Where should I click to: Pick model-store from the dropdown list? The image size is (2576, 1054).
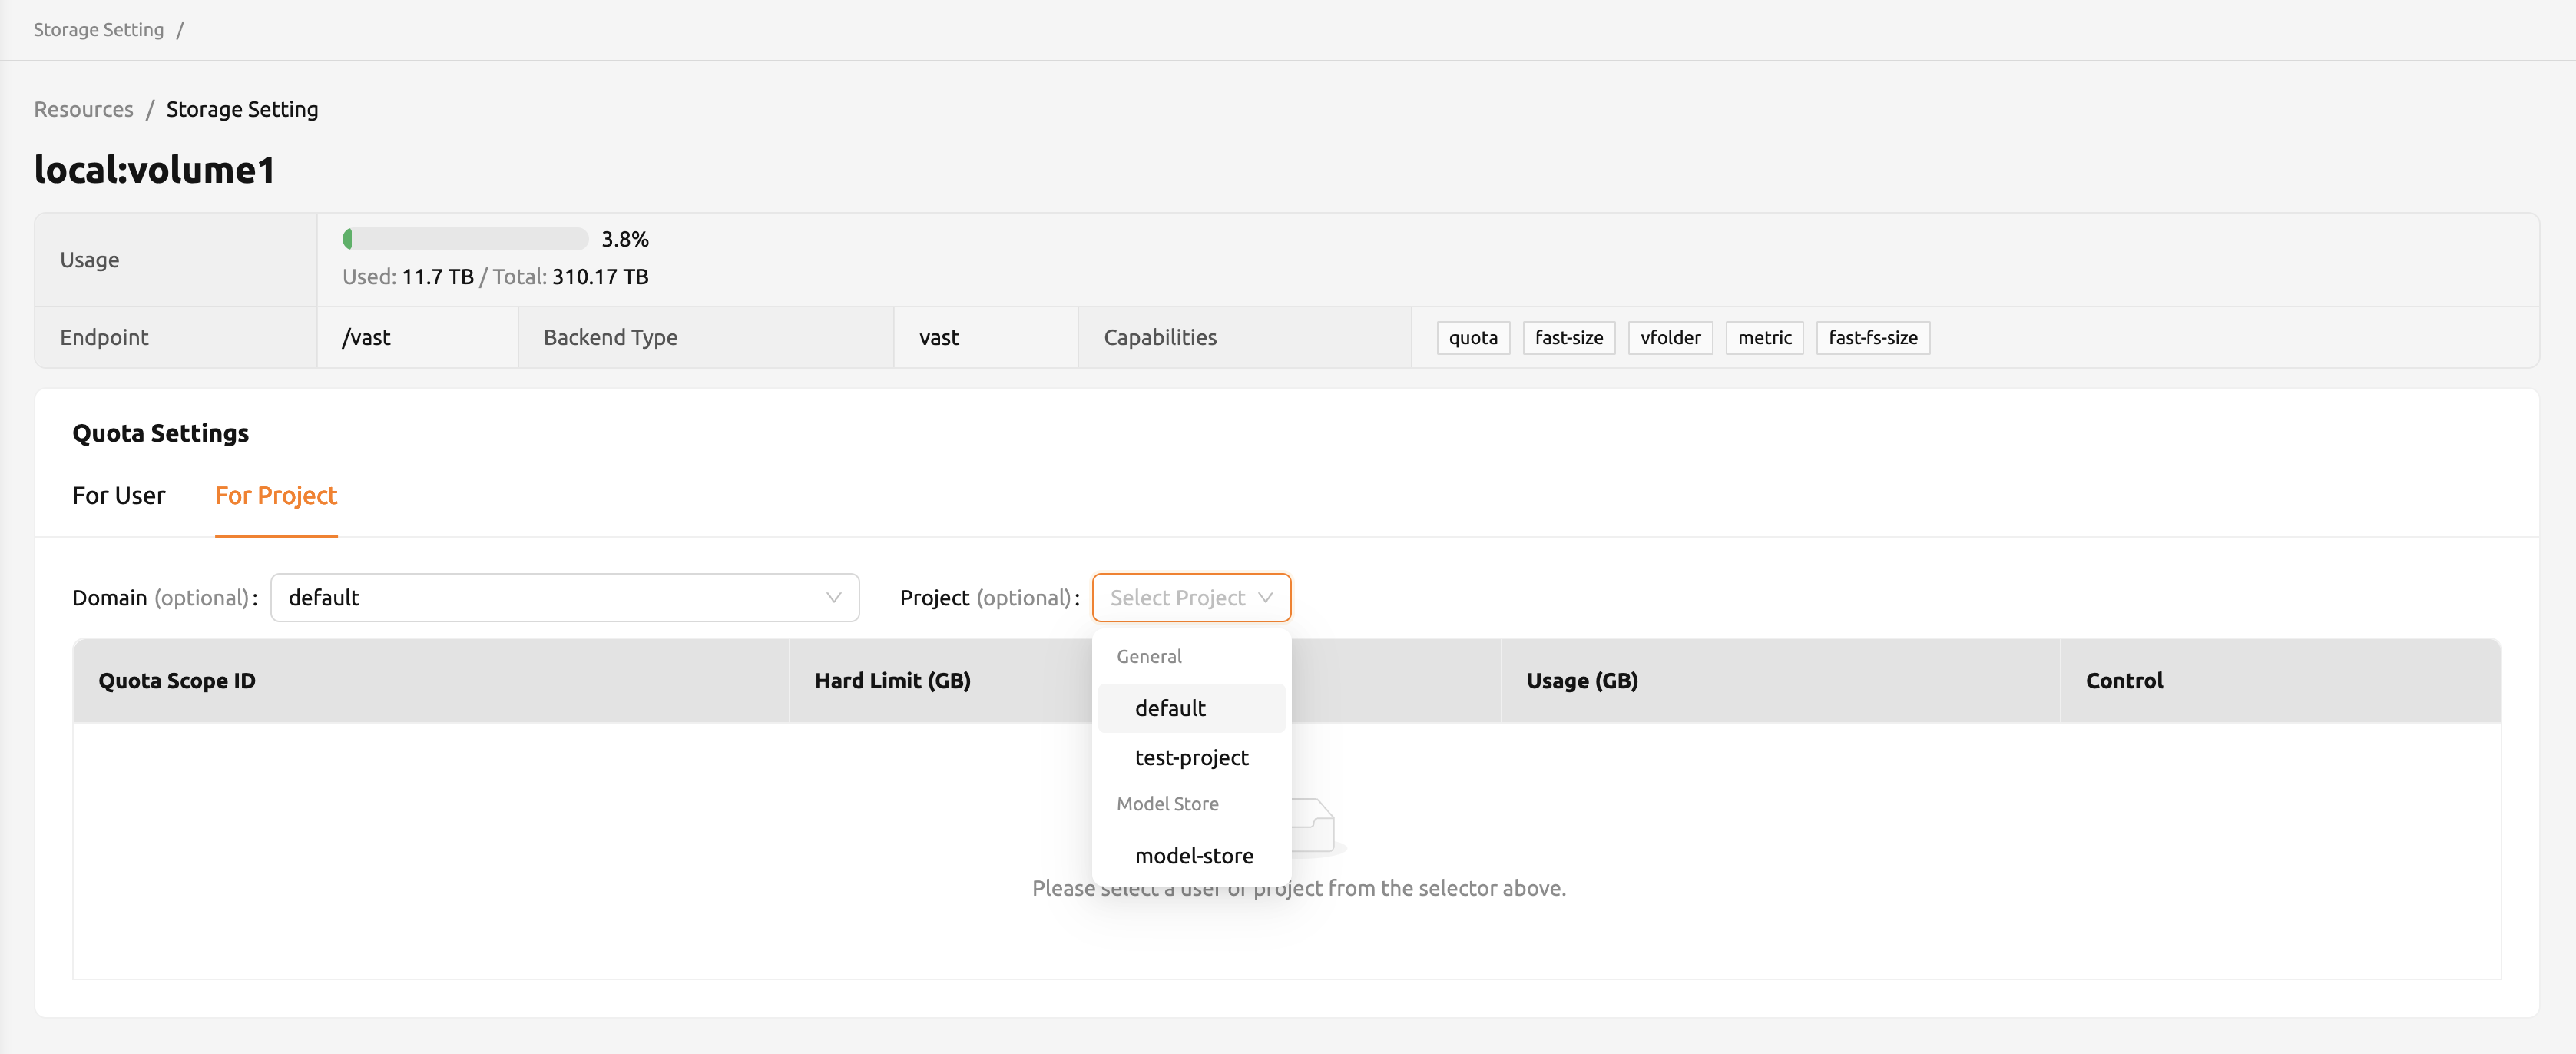point(1191,855)
